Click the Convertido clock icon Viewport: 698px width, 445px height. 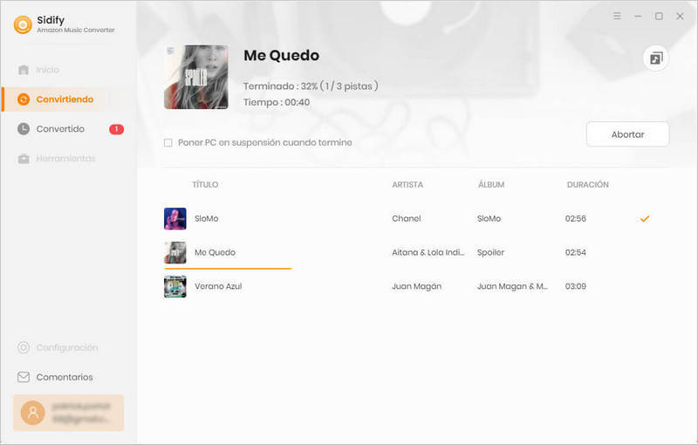24,129
